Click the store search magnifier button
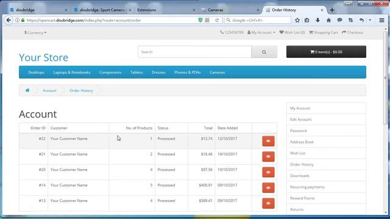Viewport: 390px width, 219px height. pyautogui.click(x=264, y=52)
